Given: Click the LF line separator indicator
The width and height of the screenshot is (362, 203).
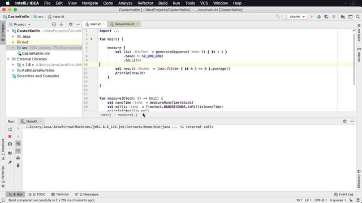Looking at the screenshot, I should click(308, 200).
